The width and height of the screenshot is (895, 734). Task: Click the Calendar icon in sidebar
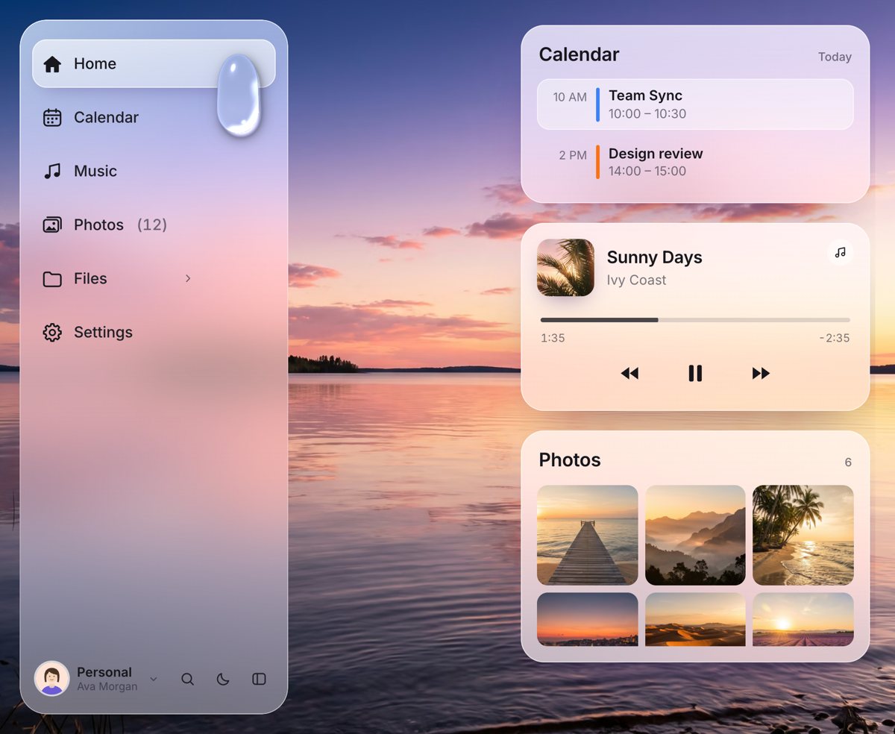[52, 118]
